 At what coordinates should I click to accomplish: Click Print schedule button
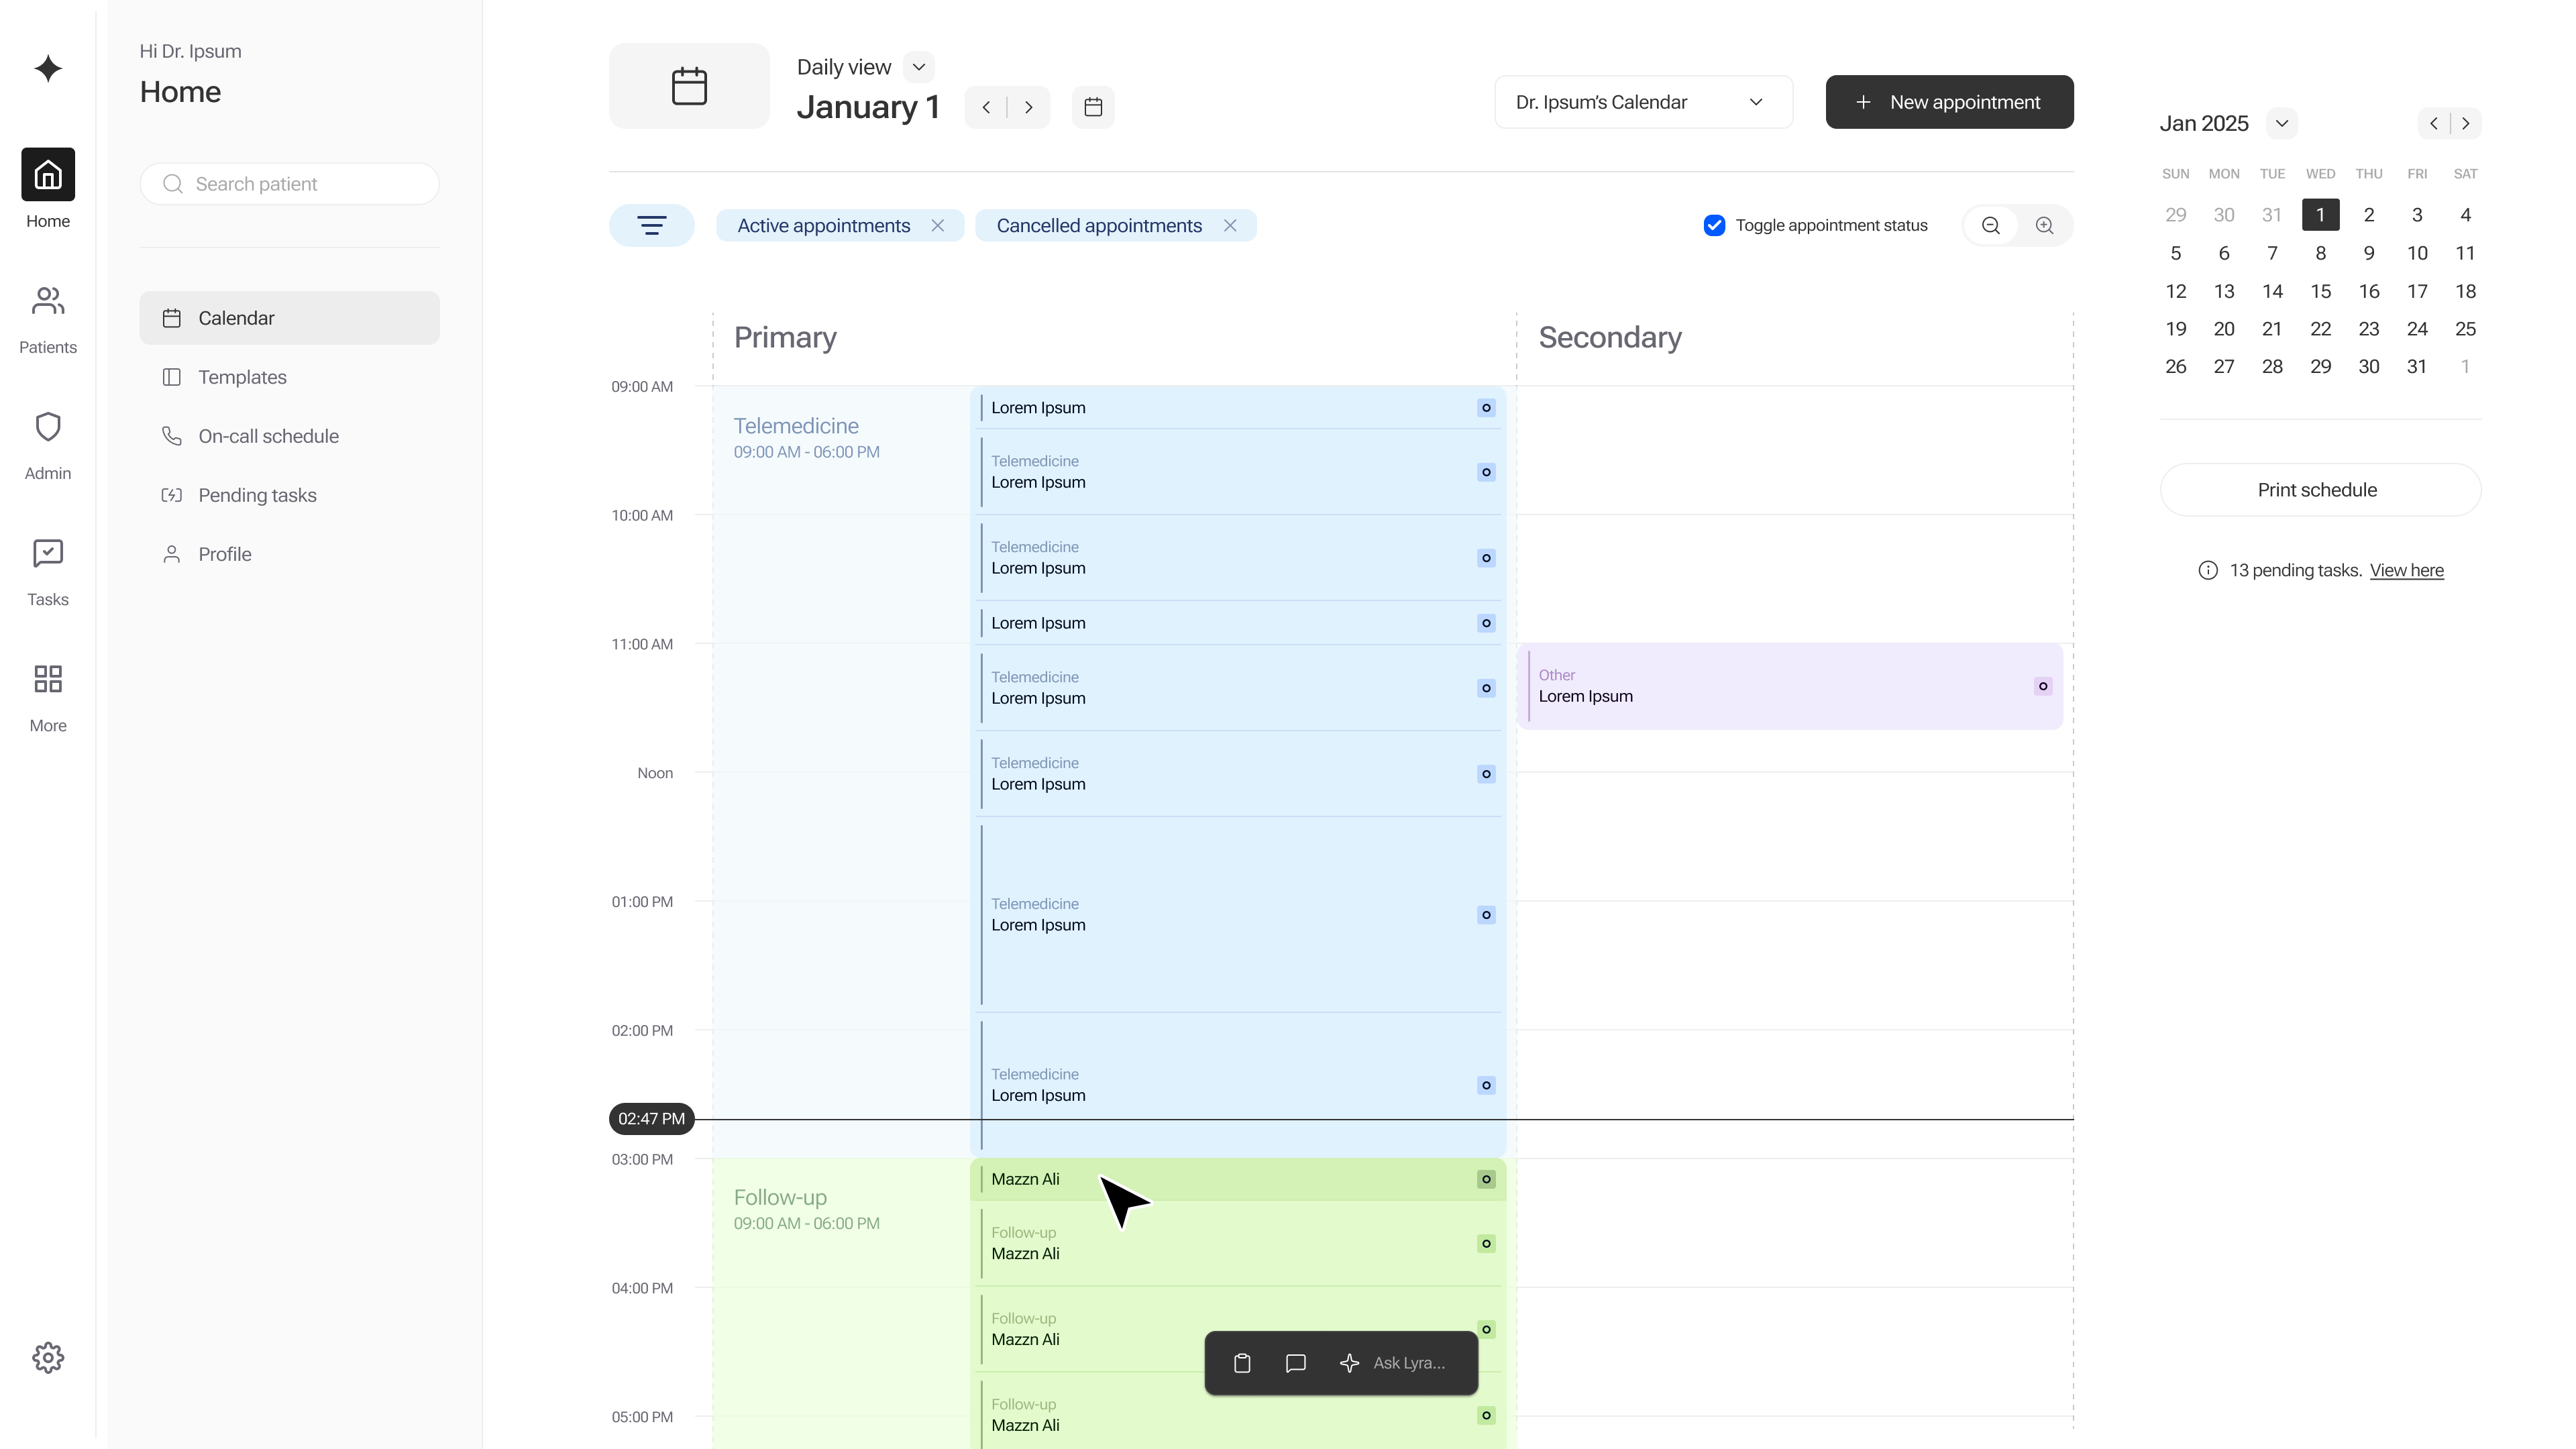coord(2320,490)
